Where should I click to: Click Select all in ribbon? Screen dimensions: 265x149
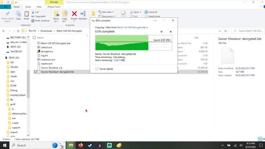click(x=151, y=12)
